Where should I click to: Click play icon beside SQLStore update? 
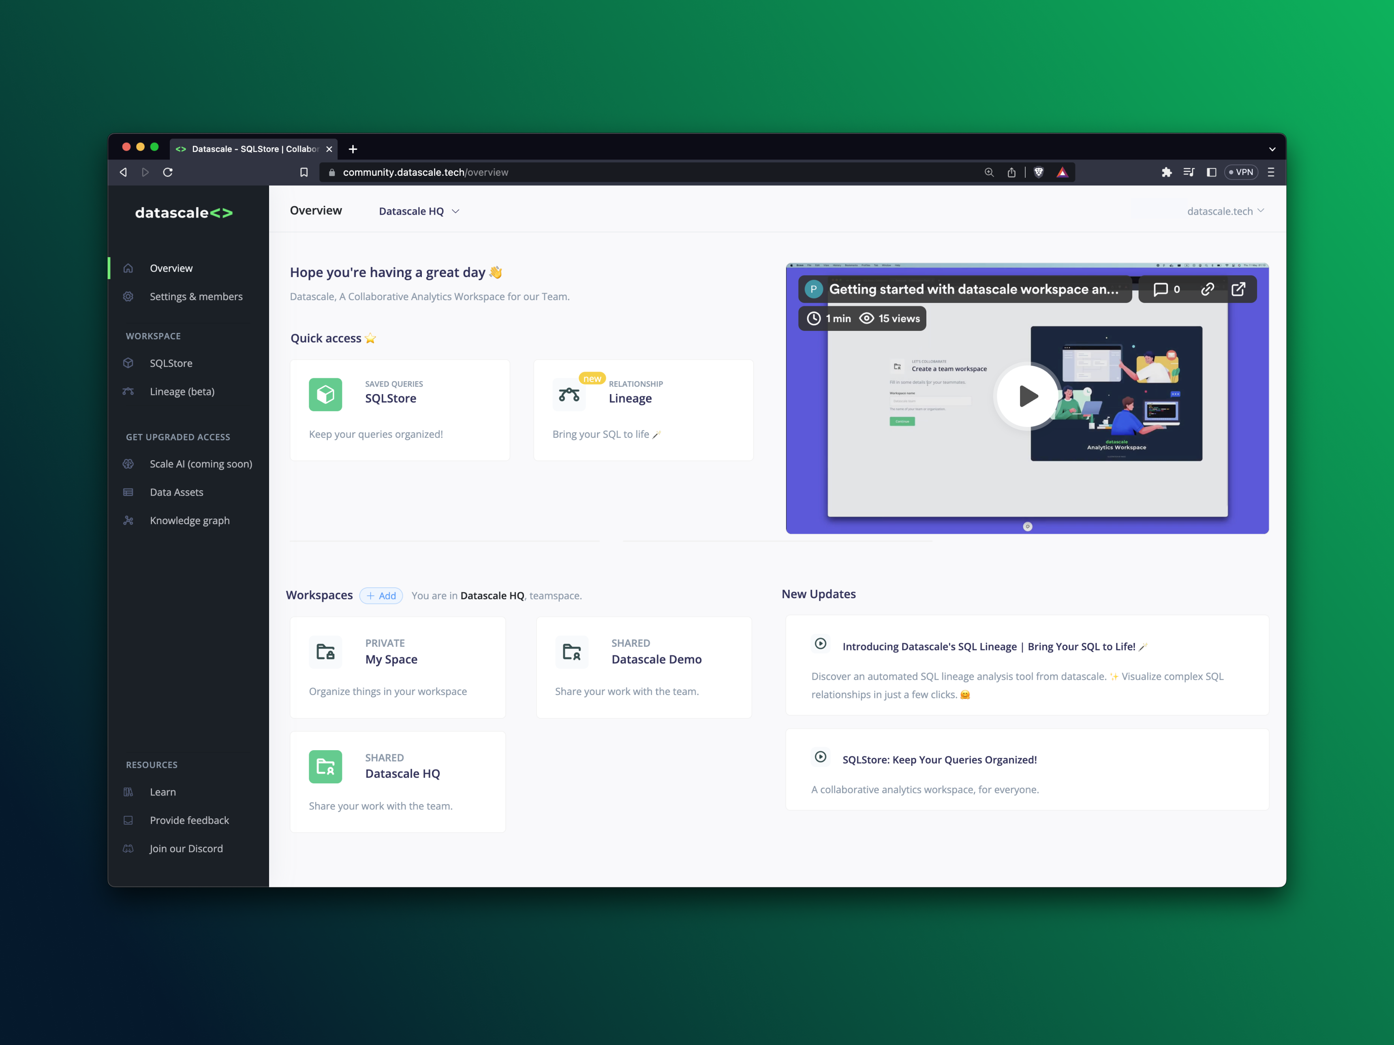(821, 757)
